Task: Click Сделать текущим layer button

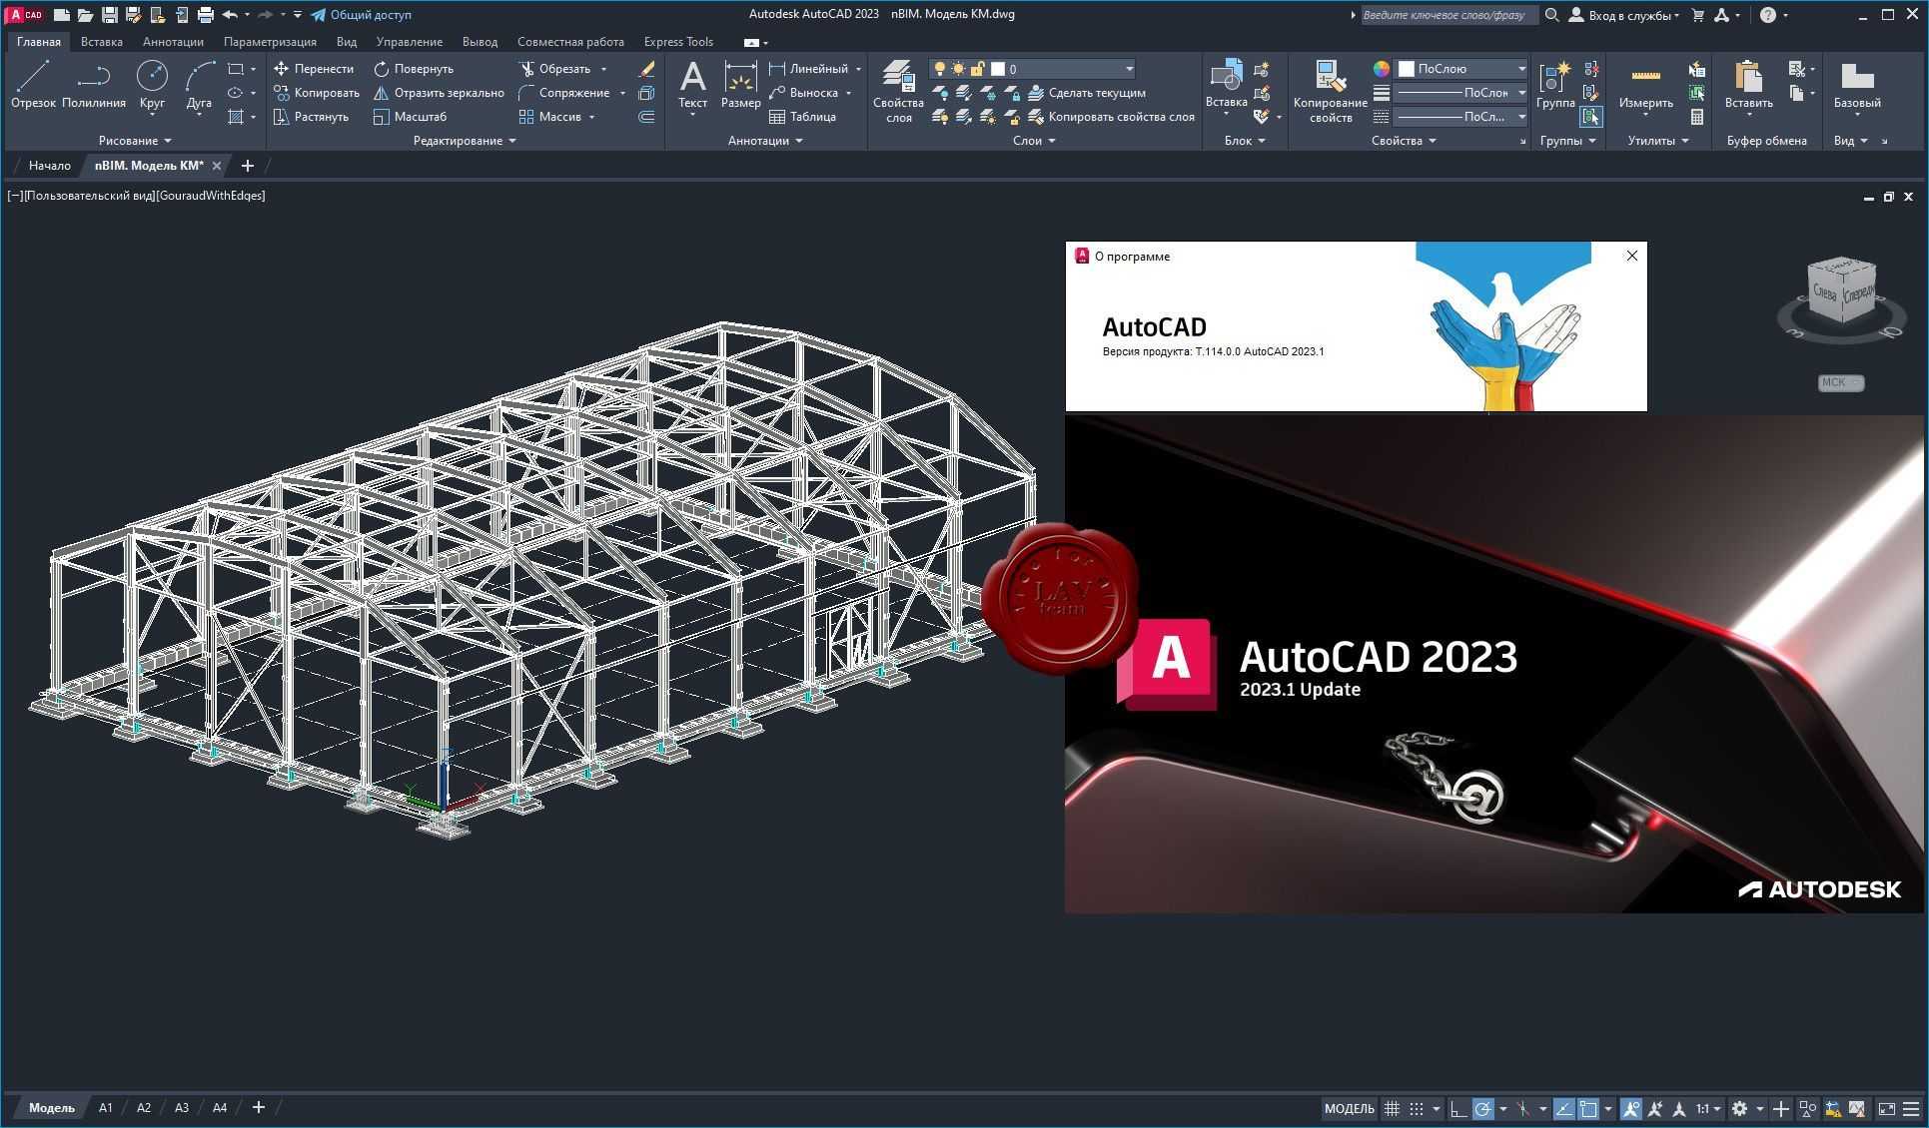Action: pyautogui.click(x=1087, y=93)
